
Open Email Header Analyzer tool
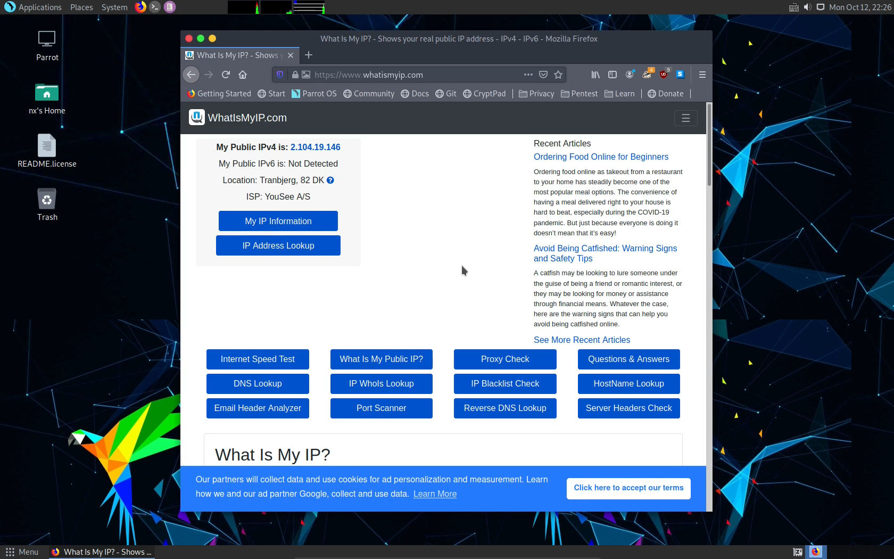[x=258, y=408]
